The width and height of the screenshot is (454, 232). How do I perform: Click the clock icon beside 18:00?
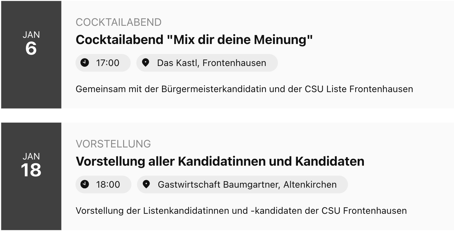(85, 184)
